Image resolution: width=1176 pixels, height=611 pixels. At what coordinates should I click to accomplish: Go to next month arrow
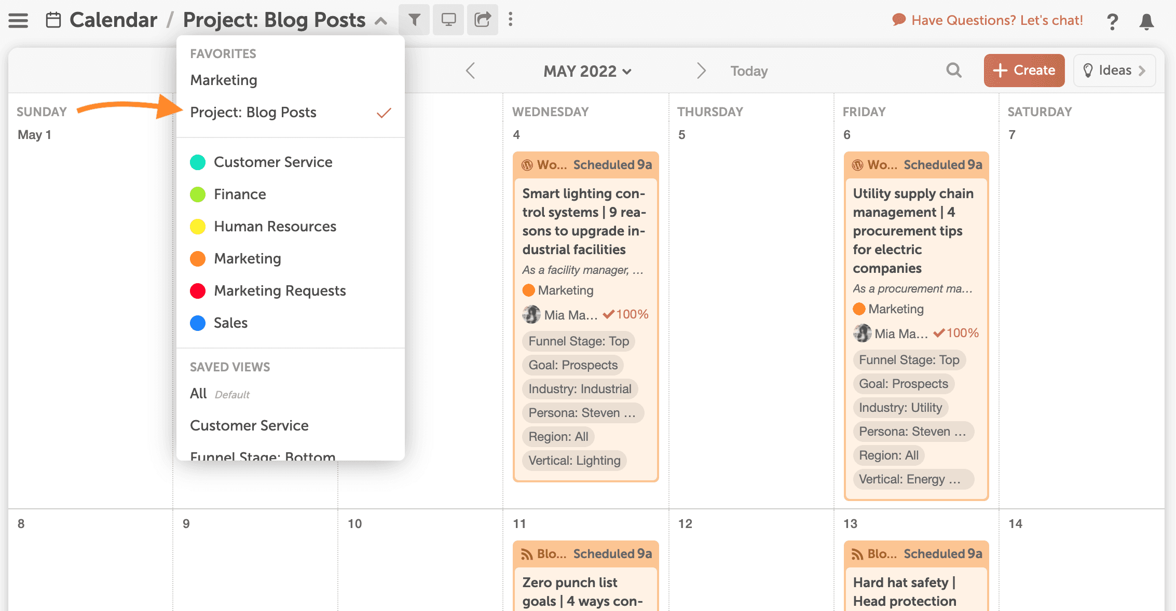tap(701, 71)
